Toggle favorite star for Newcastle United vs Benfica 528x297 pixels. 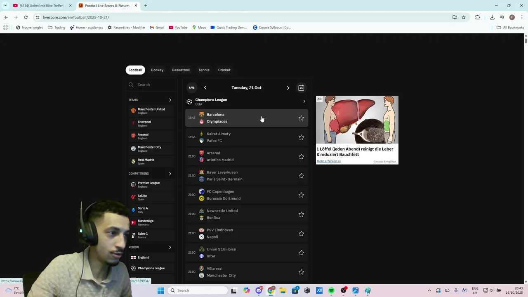click(x=301, y=214)
